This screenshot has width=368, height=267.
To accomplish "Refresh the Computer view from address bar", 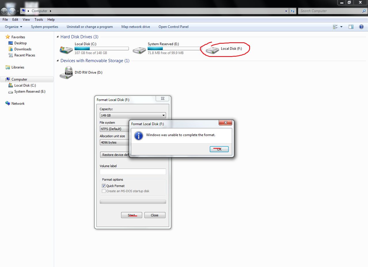I will pos(293,11).
